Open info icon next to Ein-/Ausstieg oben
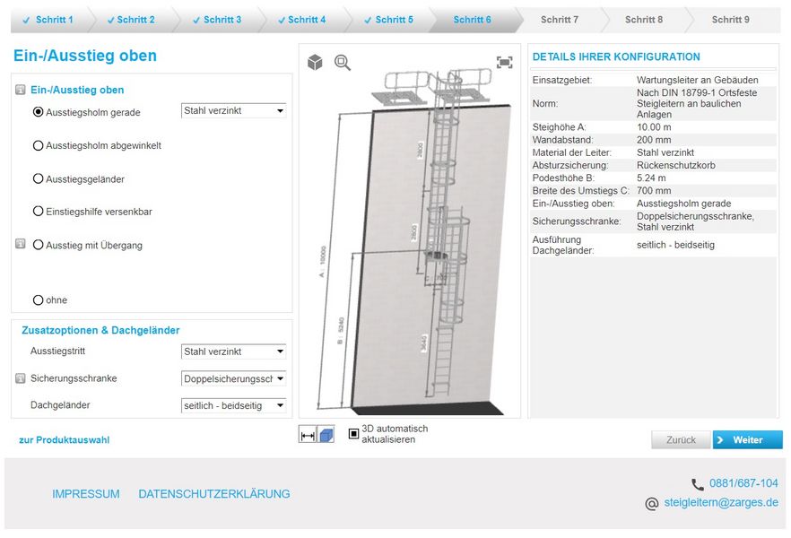The image size is (791, 538). tap(22, 90)
